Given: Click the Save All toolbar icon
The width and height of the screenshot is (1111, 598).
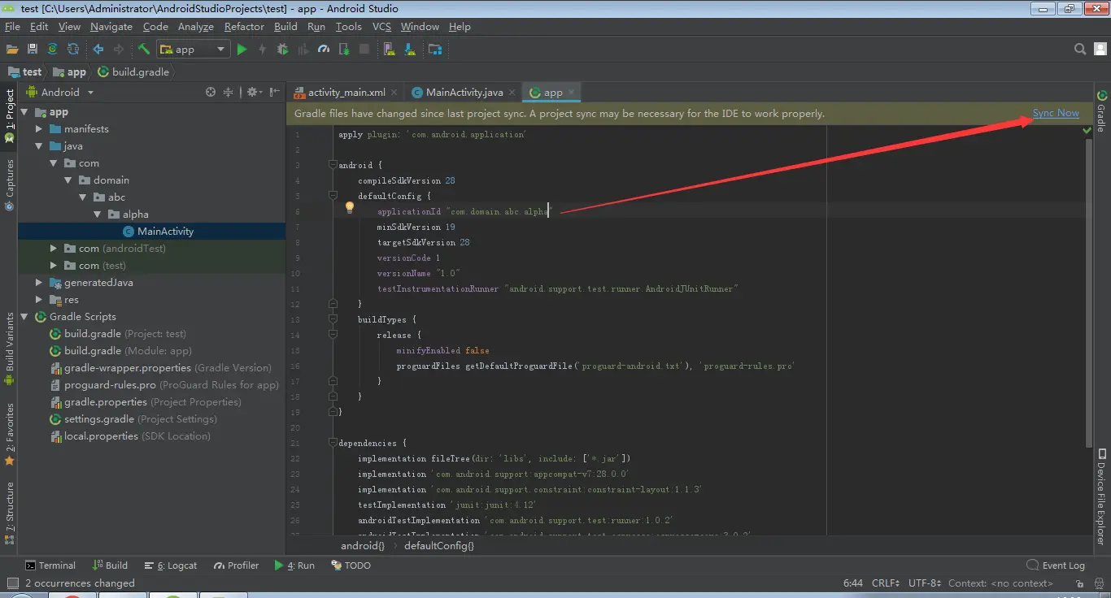Looking at the screenshot, I should pos(33,50).
